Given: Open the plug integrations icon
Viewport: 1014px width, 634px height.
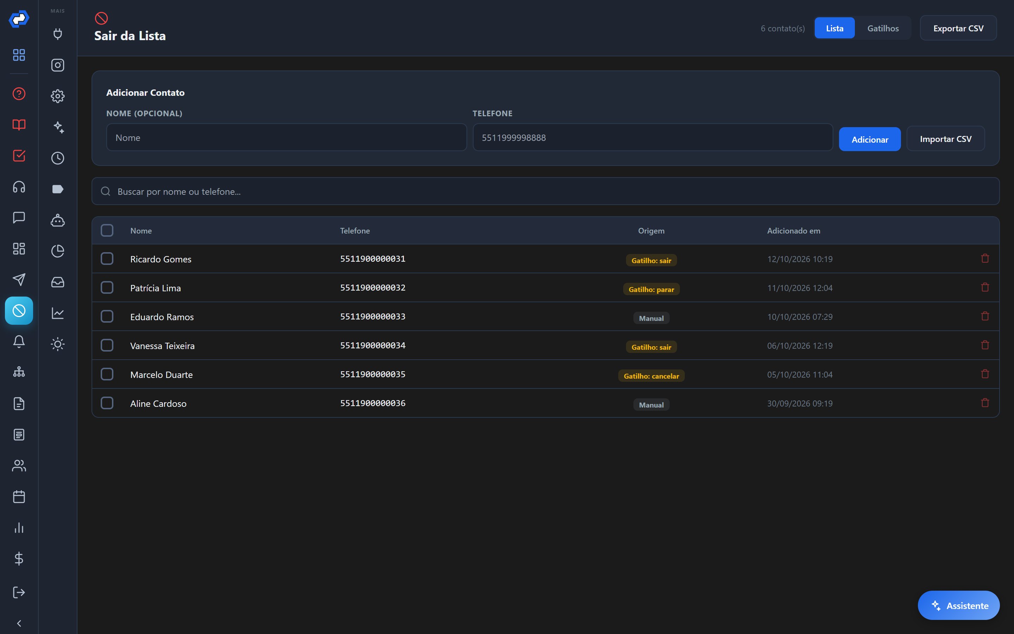Looking at the screenshot, I should tap(57, 34).
